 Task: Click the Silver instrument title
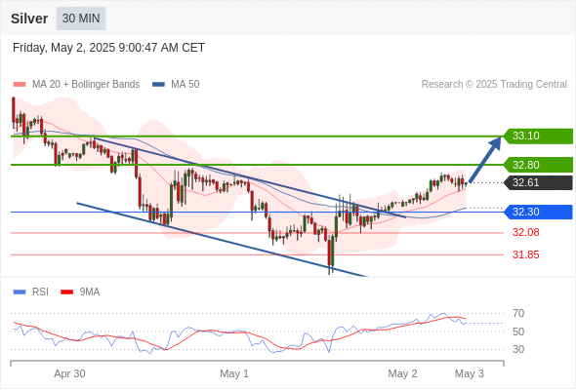point(29,19)
